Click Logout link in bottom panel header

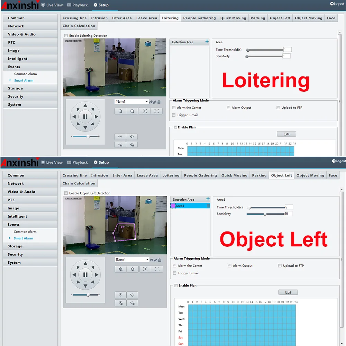click(x=338, y=161)
